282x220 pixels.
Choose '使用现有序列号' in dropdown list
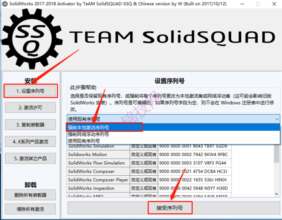pyautogui.click(x=174, y=141)
